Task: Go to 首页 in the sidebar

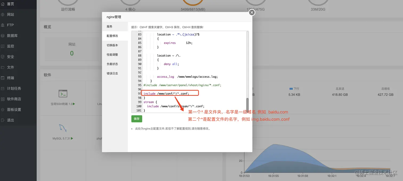Action: pyautogui.click(x=11, y=4)
